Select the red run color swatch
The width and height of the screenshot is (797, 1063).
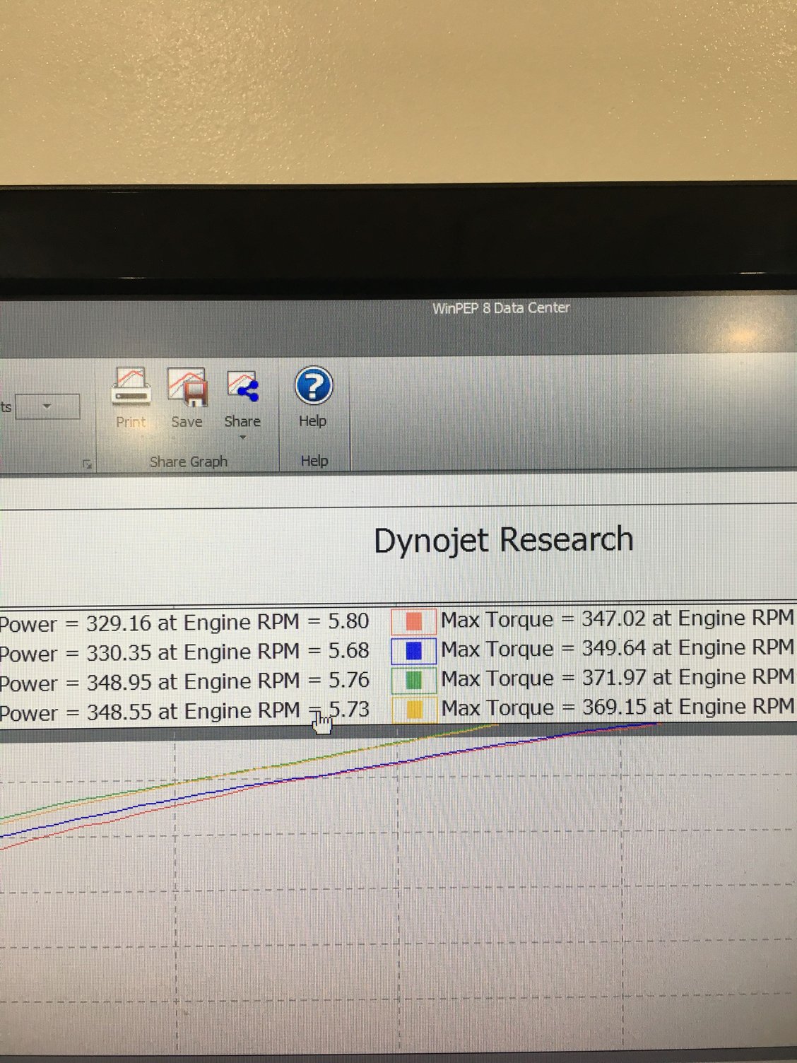tap(413, 621)
